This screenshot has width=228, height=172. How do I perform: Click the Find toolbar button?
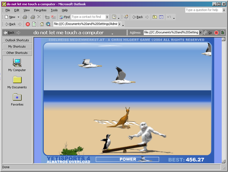(x=64, y=17)
